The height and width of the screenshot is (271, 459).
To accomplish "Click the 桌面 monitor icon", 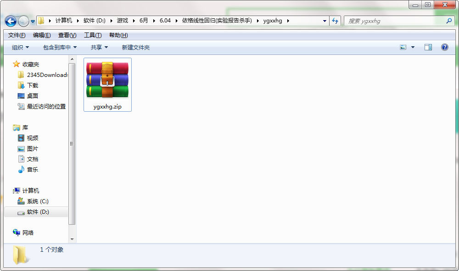I will click(x=21, y=96).
